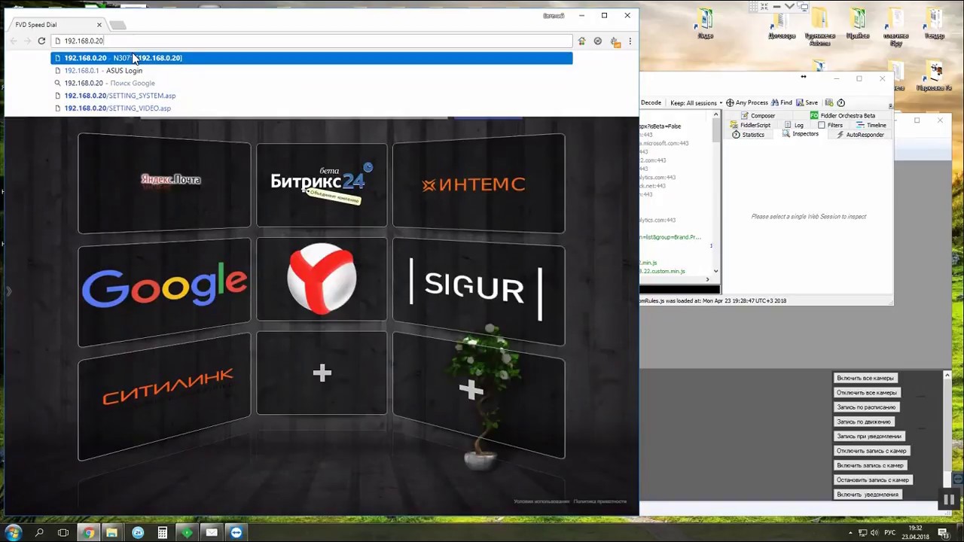
Task: Select the SETTING_SYSTEM.asp suggestion
Action: pyautogui.click(x=312, y=96)
